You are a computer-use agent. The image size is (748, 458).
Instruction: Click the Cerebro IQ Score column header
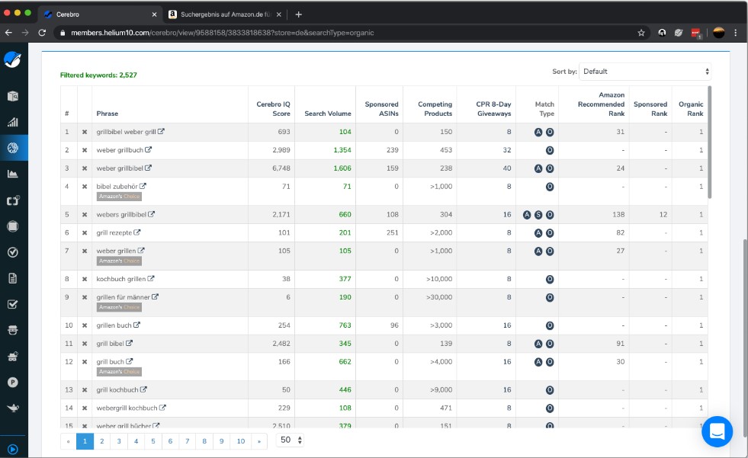272,109
